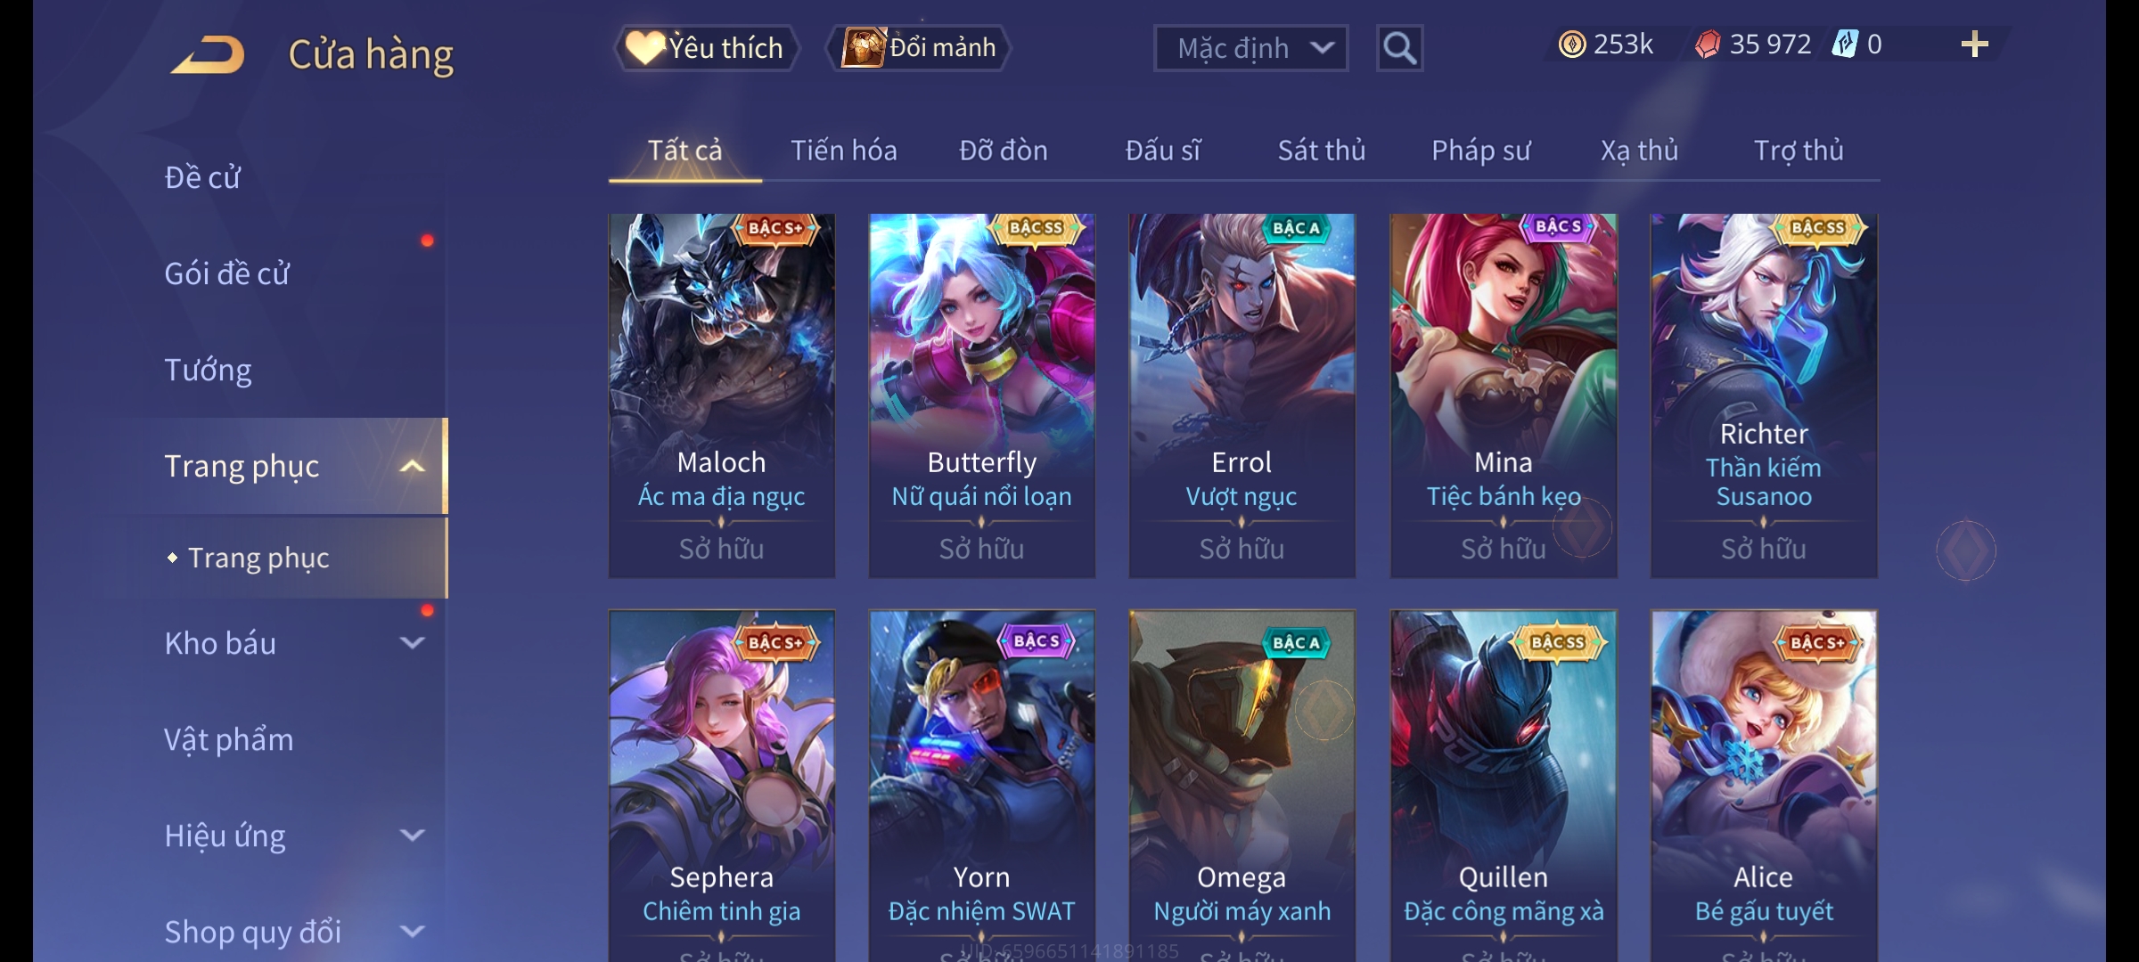Click the red ruby currency icon
The image size is (2139, 962).
point(1707,45)
